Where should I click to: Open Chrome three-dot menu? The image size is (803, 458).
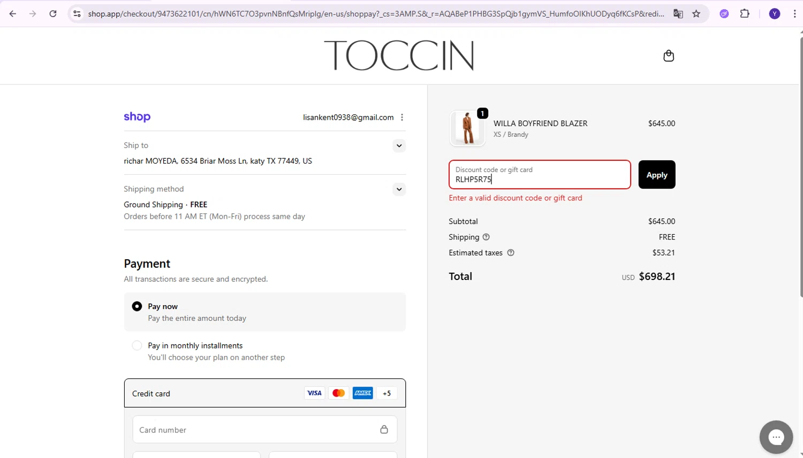[x=794, y=14]
